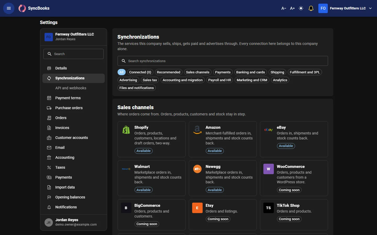Click the Search synchronizations field
Viewport: 377px width, 235px height.
click(223, 61)
